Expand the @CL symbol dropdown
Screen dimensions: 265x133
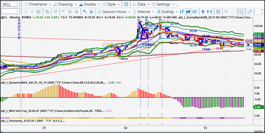pos(18,4)
